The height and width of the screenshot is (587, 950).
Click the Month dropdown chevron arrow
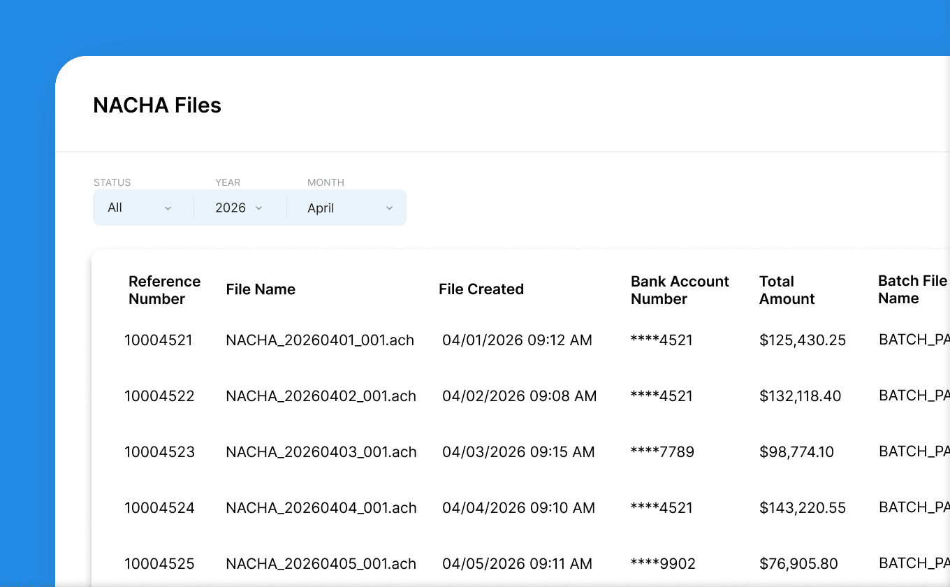click(389, 208)
